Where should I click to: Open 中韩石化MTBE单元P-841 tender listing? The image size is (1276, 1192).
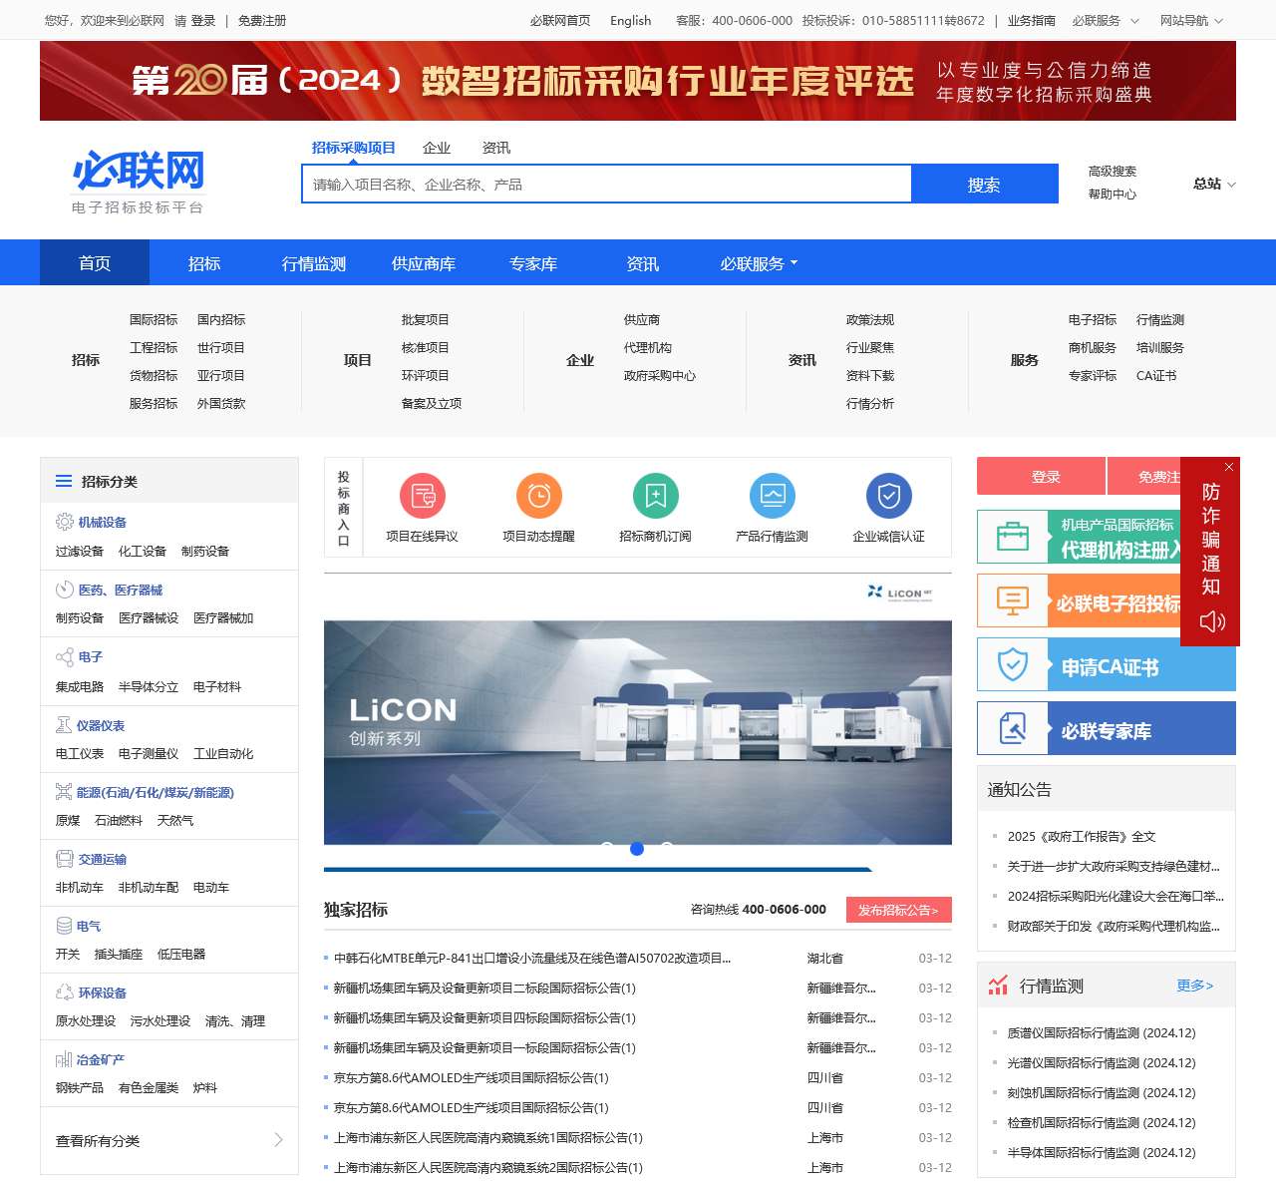point(532,959)
